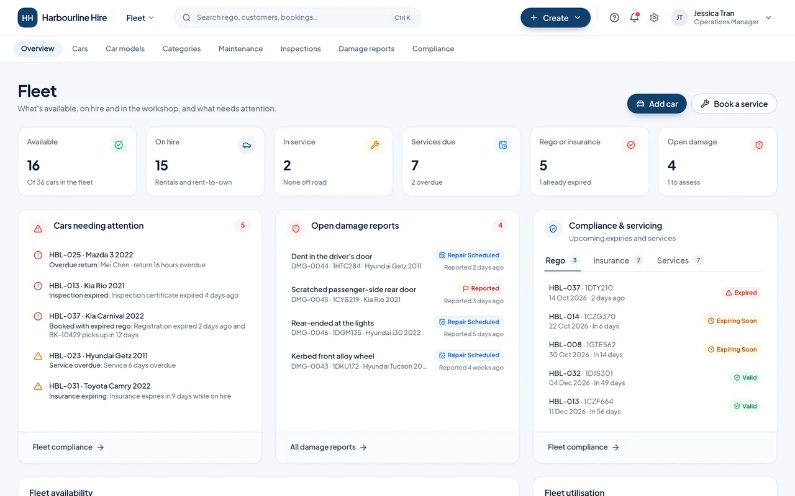Open the Scratched passenger-side rear door report

point(397,294)
